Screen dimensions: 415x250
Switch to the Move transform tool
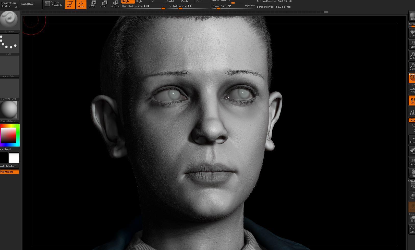coord(92,4)
